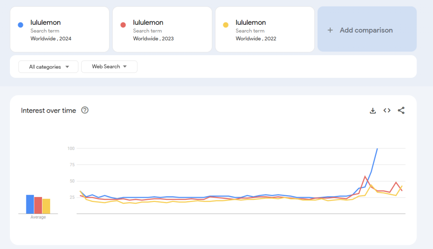The image size is (433, 249).
Task: Open the embed code icon
Action: (x=387, y=110)
